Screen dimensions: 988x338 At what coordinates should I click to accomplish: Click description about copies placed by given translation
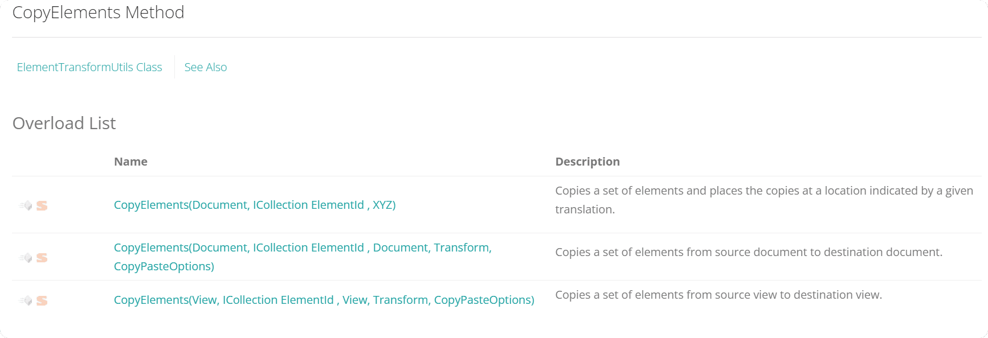coord(764,200)
